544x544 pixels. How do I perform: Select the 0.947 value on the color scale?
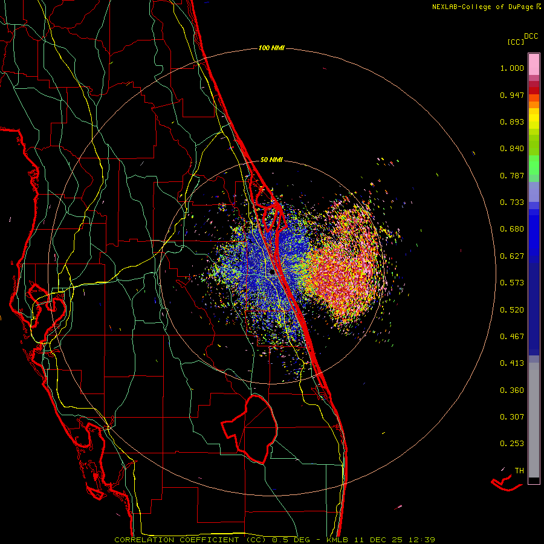coord(512,95)
